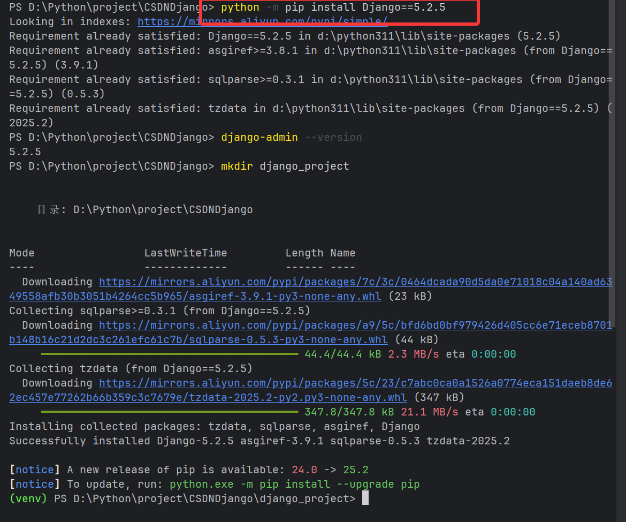Click the pip version '24.0' text
The image size is (626, 522).
click(304, 470)
